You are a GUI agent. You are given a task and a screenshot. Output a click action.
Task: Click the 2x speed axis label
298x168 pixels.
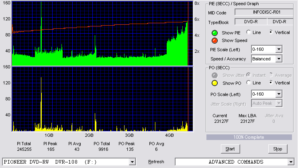click(197, 51)
